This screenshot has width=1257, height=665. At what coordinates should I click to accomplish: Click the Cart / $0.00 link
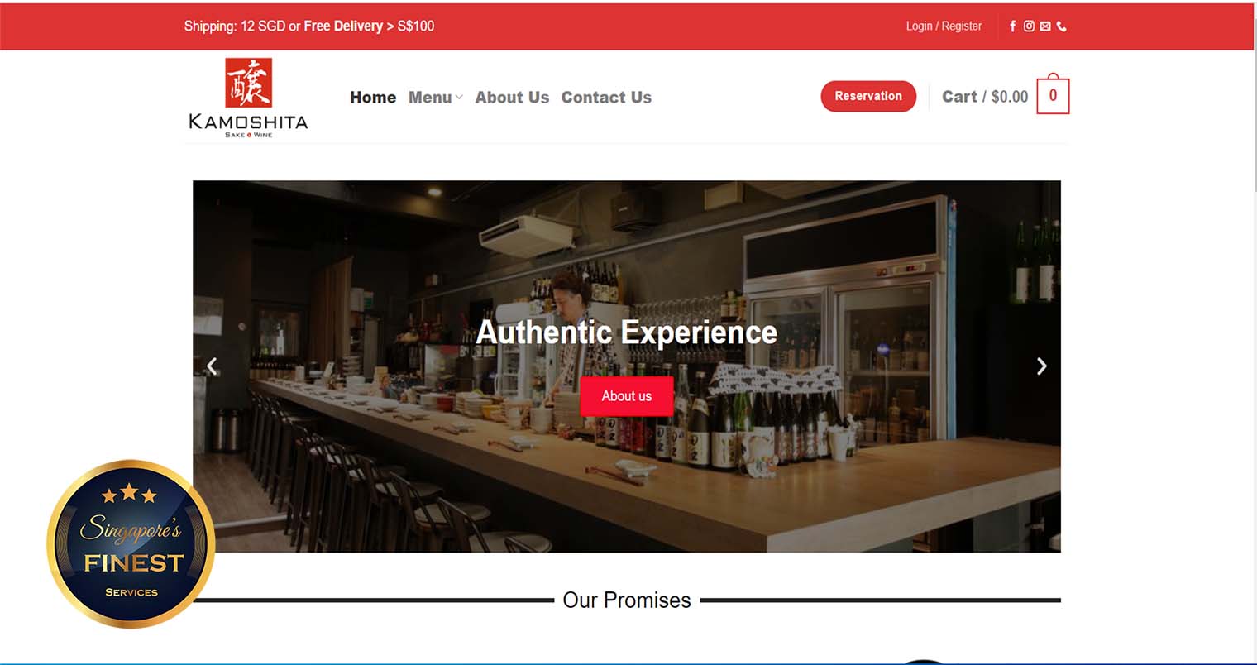click(985, 97)
